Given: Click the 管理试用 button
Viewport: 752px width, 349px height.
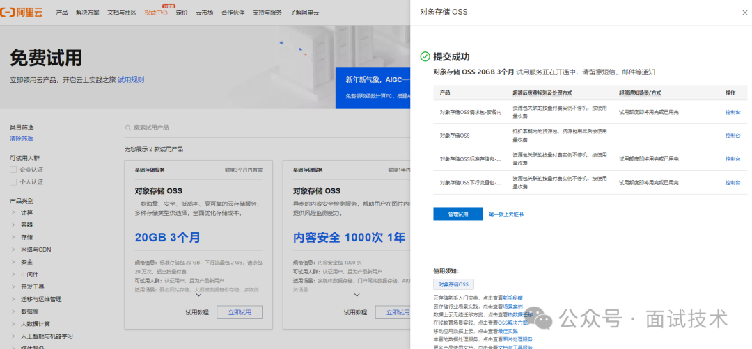Looking at the screenshot, I should pos(458,214).
